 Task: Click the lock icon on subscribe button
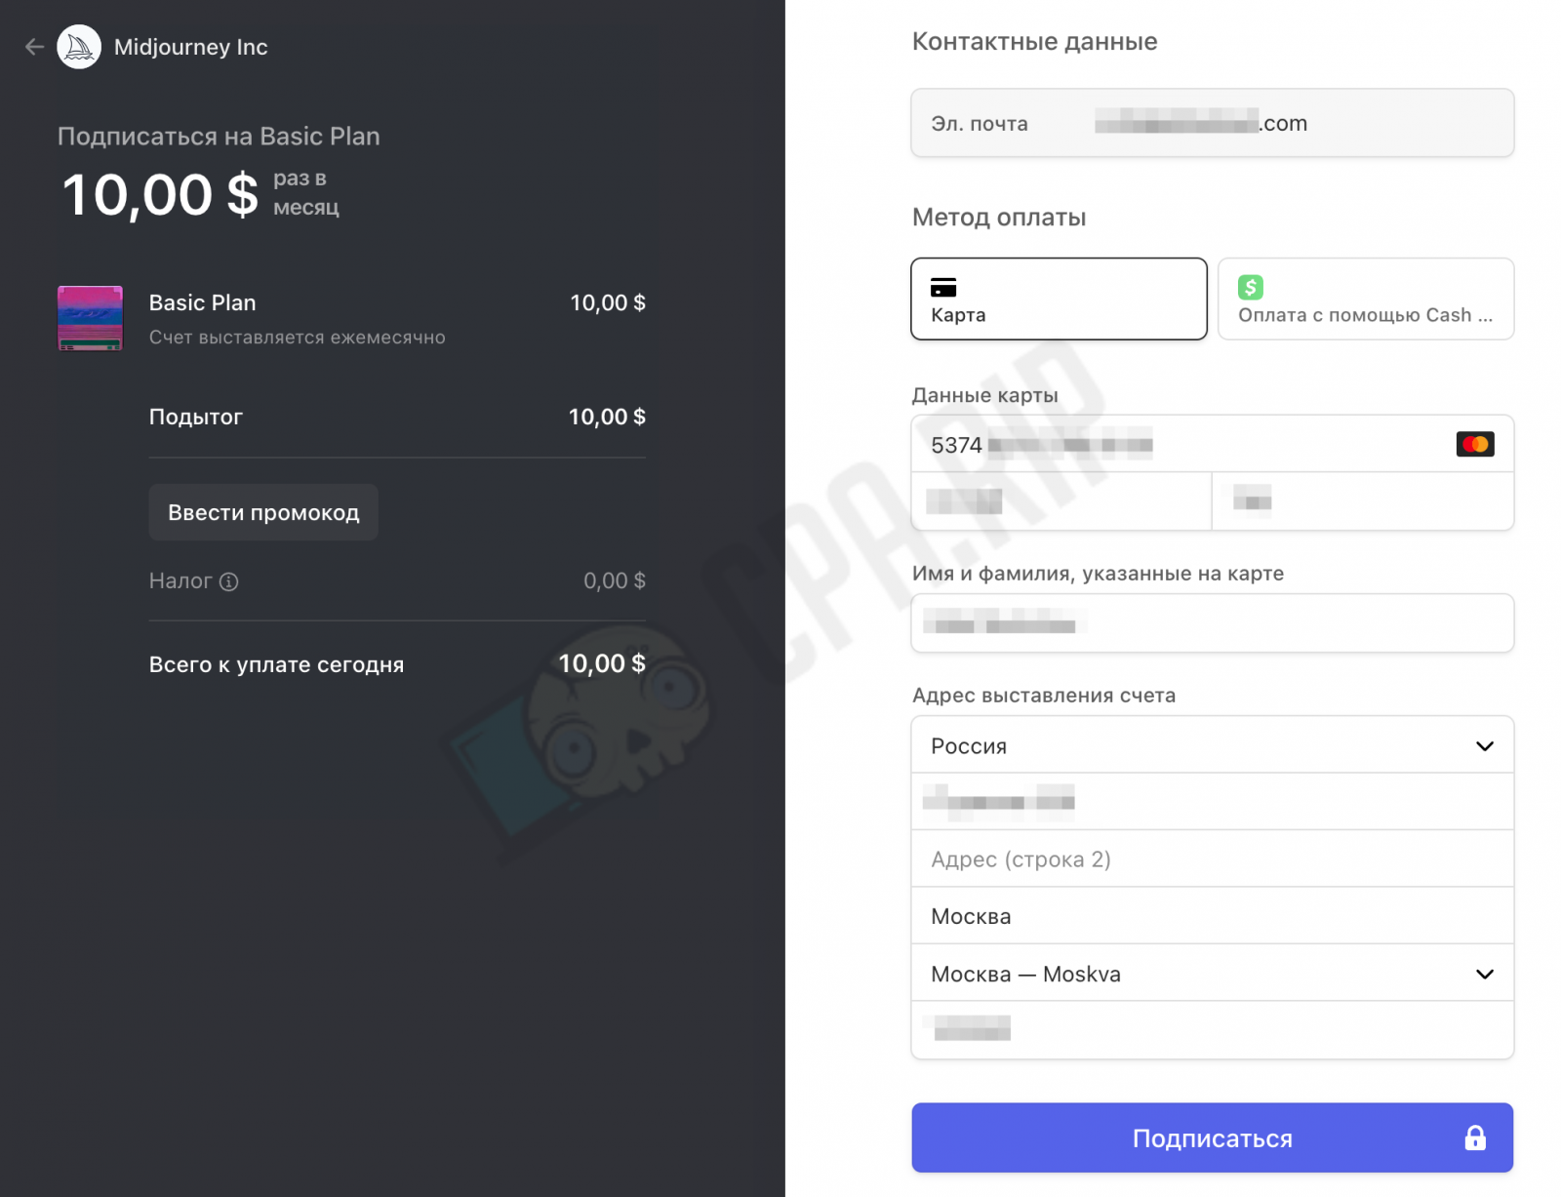pos(1474,1137)
